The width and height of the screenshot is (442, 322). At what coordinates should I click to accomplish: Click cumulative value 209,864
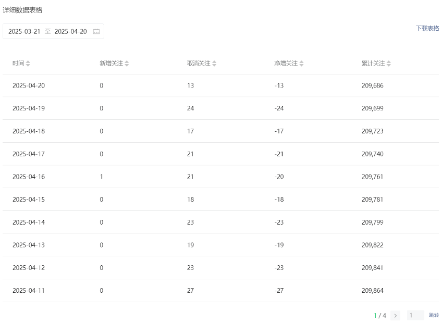coord(372,290)
